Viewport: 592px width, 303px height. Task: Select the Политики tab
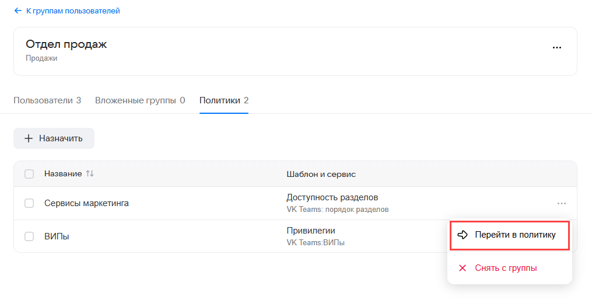tap(224, 100)
